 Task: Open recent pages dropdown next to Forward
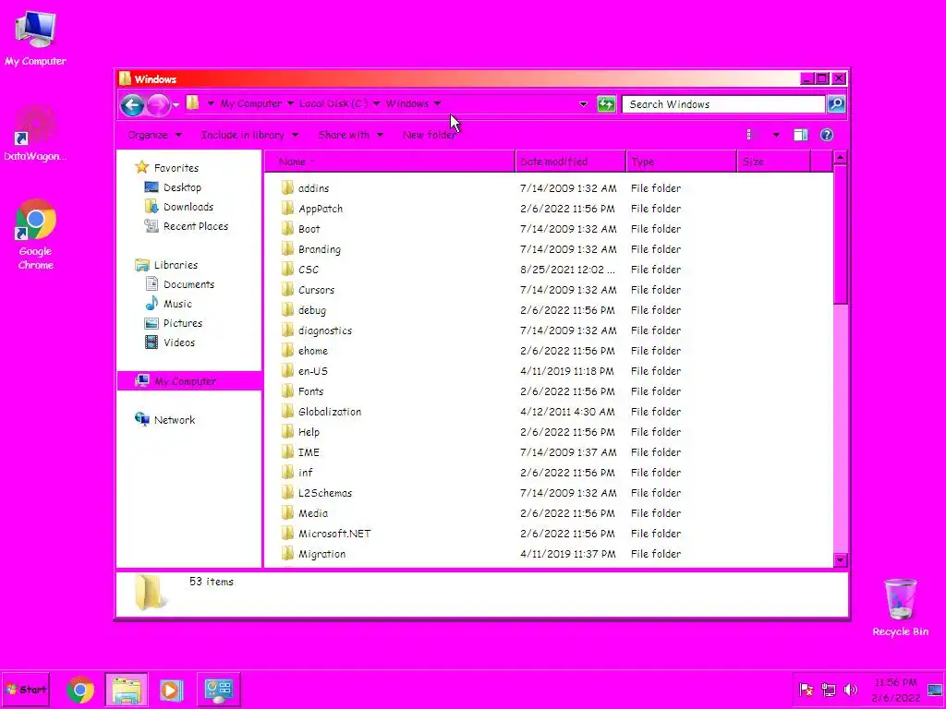(x=176, y=105)
